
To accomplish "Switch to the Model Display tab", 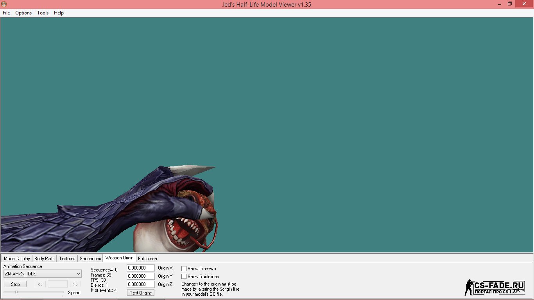I will click(x=17, y=259).
